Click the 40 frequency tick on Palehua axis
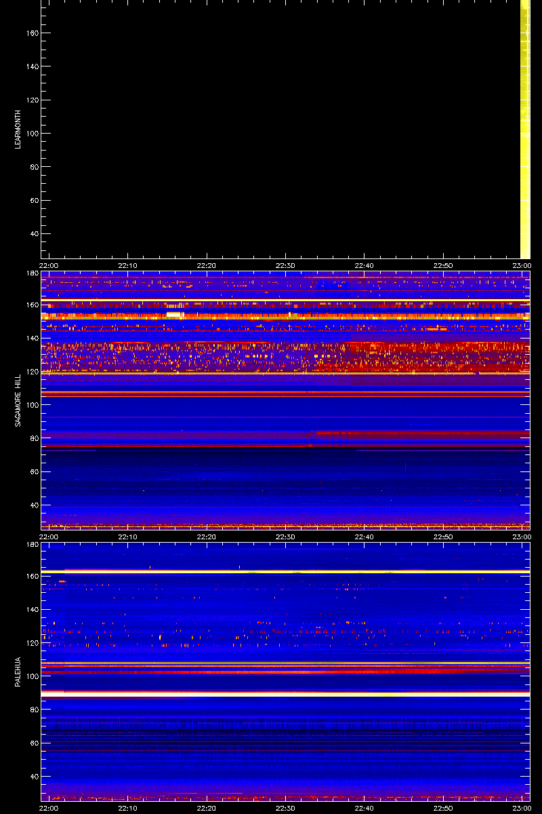542x814 pixels. (x=33, y=777)
